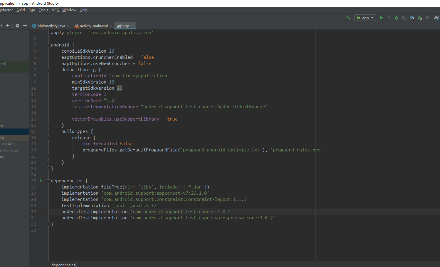Click Attach Debugger to Android Process icon
Viewport: 440px width, 267px height.
point(419,18)
